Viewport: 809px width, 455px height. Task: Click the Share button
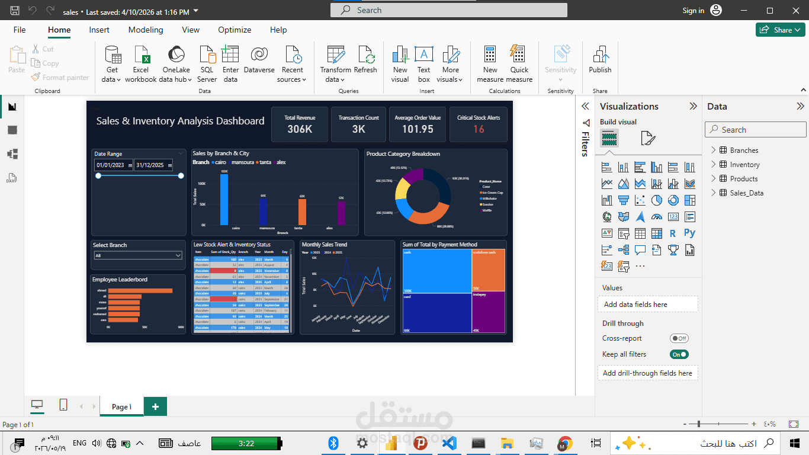(x=780, y=30)
